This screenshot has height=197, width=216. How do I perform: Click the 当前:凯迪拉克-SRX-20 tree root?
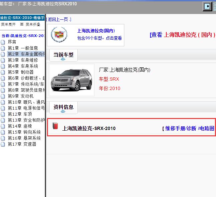tap(23, 36)
